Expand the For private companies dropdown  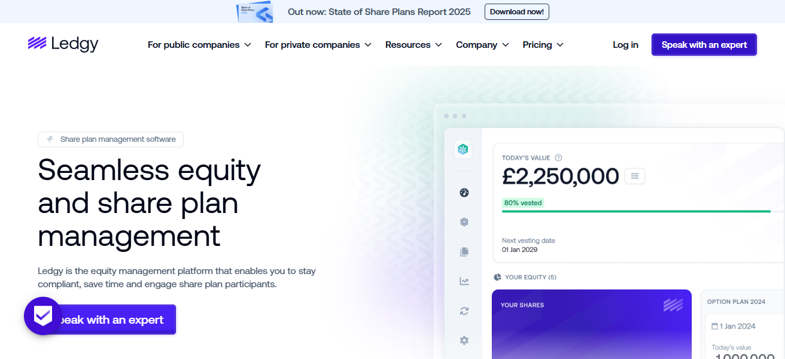click(318, 45)
